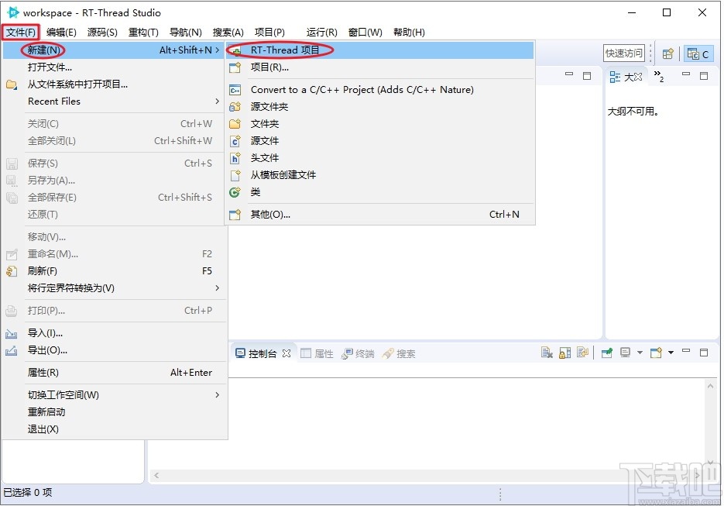Click the 文件夹 new folder icon
The height and width of the screenshot is (506, 724).
pyautogui.click(x=235, y=124)
